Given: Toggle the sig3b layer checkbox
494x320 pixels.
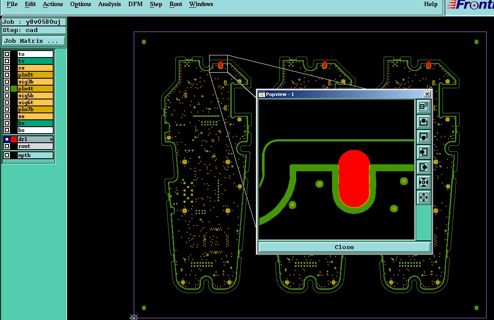Looking at the screenshot, I should tap(7, 81).
